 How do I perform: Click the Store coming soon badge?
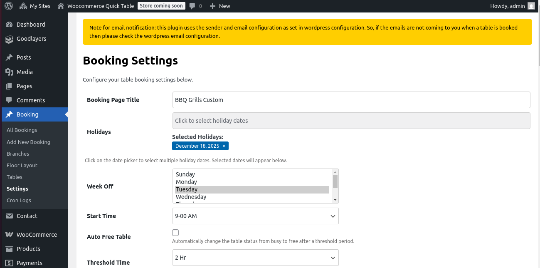coord(161,6)
